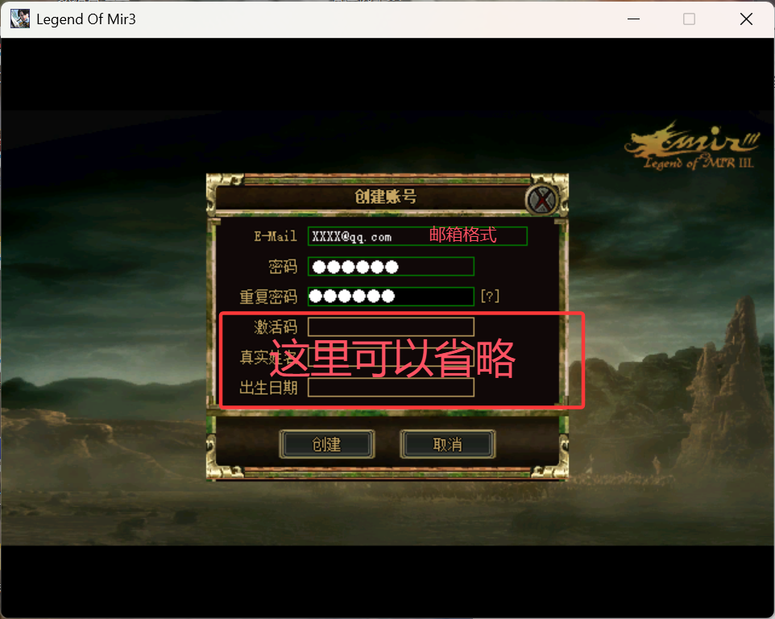Click the 激活码 activation code field
Image resolution: width=775 pixels, height=619 pixels.
coord(391,326)
